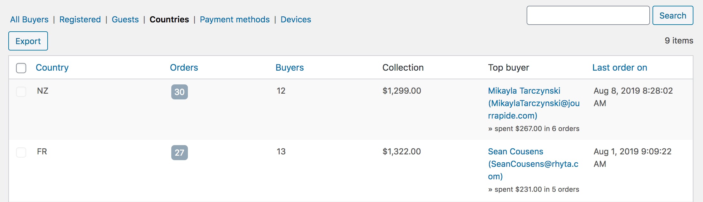Switch to Devices tab
The width and height of the screenshot is (703, 202).
[296, 19]
